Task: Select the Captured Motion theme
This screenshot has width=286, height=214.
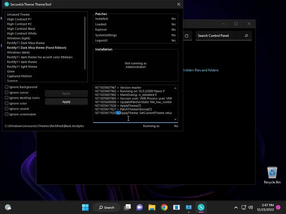Action: click(19, 76)
